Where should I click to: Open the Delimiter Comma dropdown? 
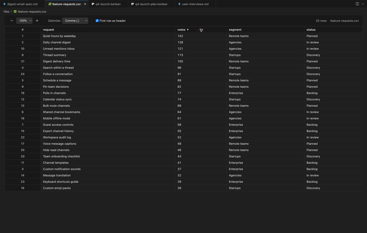tap(75, 21)
